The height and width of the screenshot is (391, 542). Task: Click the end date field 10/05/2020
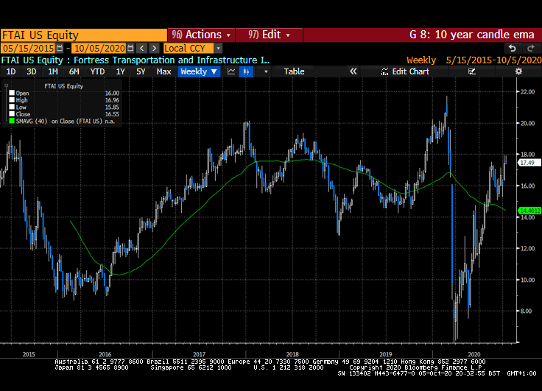[99, 49]
